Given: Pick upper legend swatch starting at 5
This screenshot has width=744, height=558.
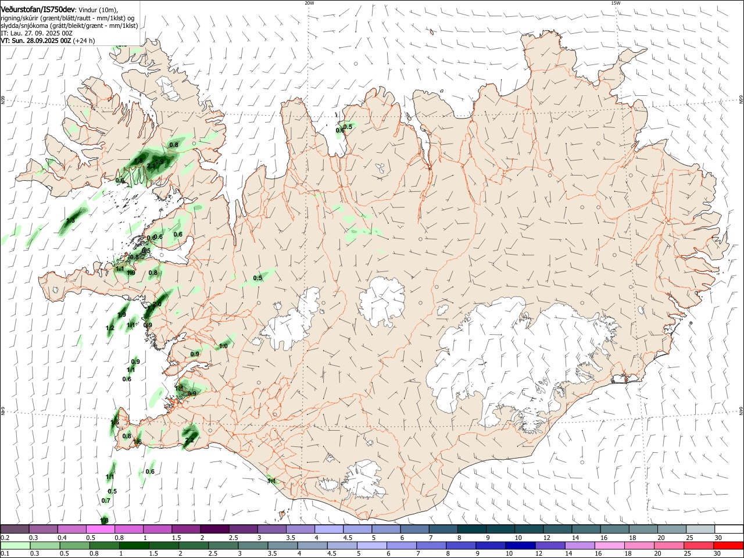Looking at the screenshot, I should tap(385, 529).
